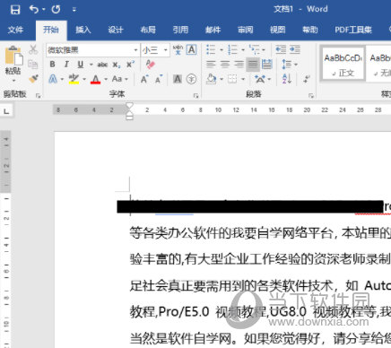The height and width of the screenshot is (348, 391).
Task: Apply bullet list formatting
Action: click(x=211, y=49)
